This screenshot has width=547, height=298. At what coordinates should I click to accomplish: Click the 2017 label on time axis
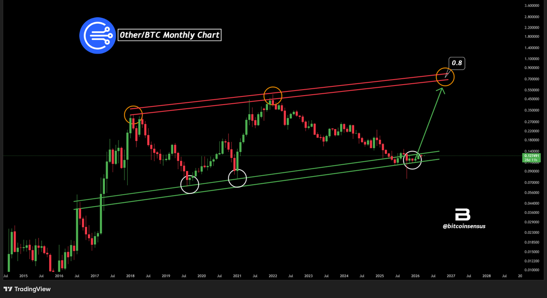point(94,276)
